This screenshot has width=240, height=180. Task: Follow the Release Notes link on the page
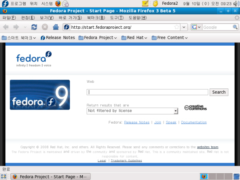pyautogui.click(x=137, y=122)
